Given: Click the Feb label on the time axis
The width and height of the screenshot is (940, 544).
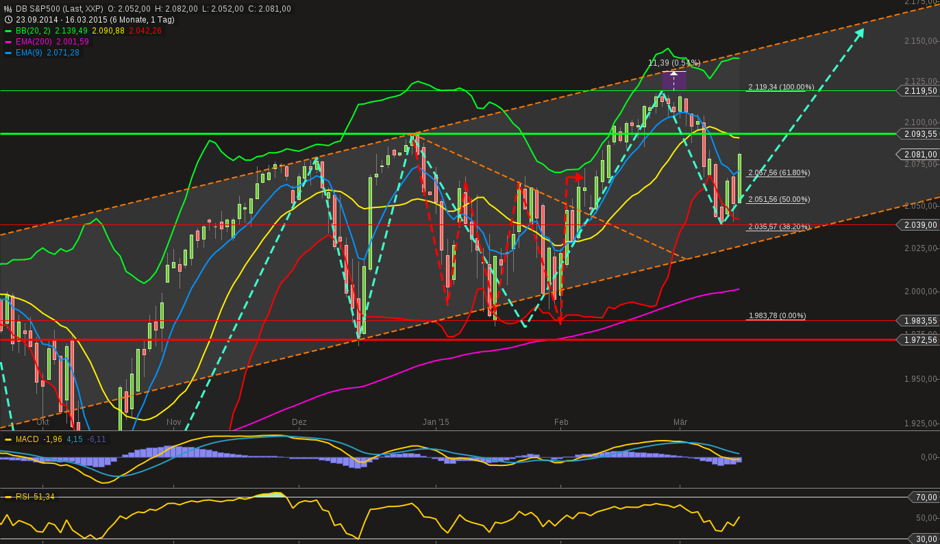Looking at the screenshot, I should point(561,422).
